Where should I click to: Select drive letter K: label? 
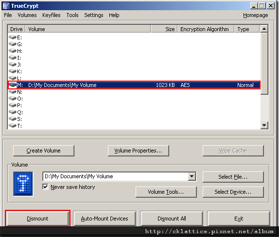point(19,71)
